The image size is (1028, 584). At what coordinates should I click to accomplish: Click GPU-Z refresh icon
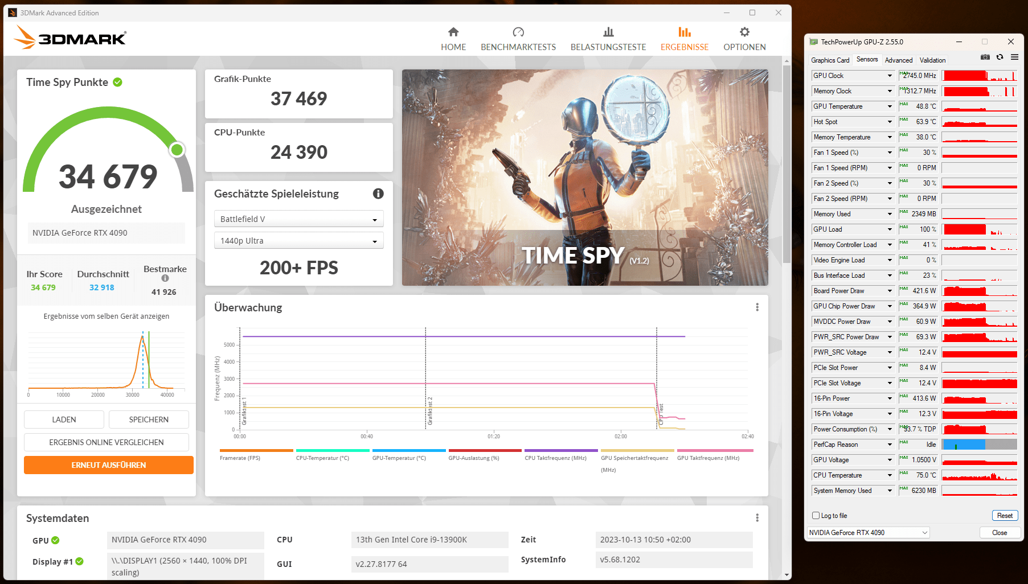click(x=1000, y=57)
